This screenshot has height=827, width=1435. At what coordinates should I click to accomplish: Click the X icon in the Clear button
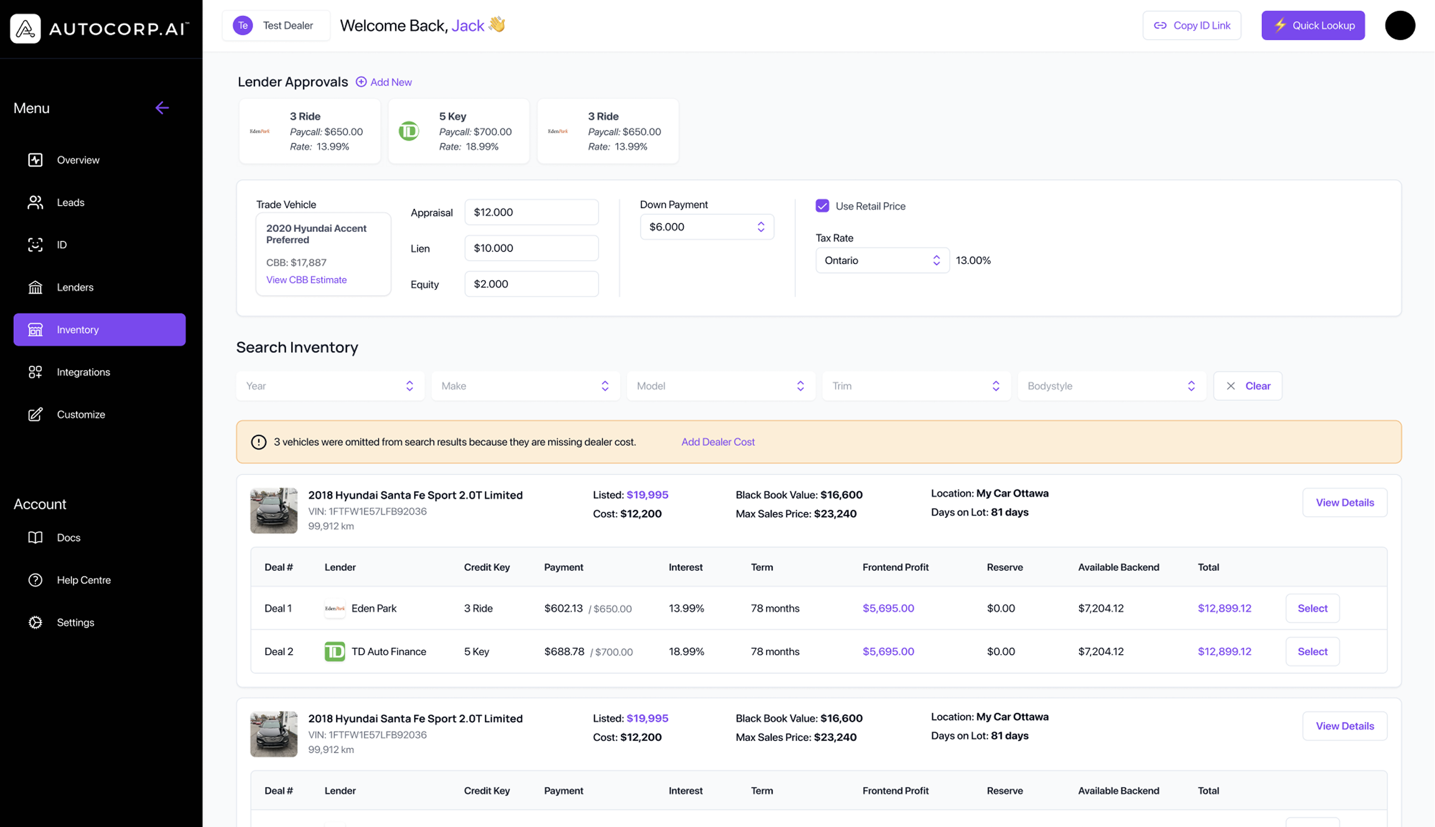pyautogui.click(x=1231, y=386)
